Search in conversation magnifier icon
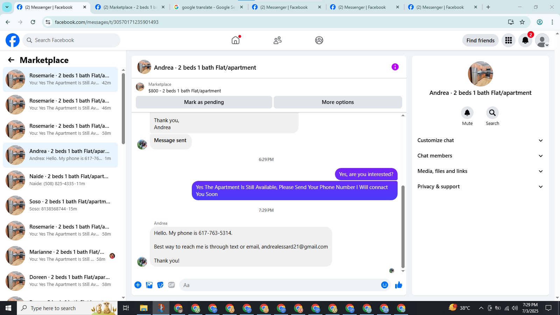This screenshot has height=315, width=560. [492, 113]
